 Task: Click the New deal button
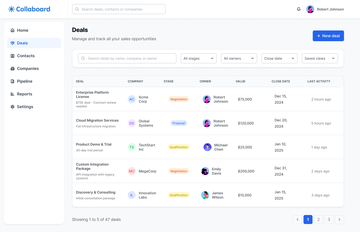coord(328,36)
